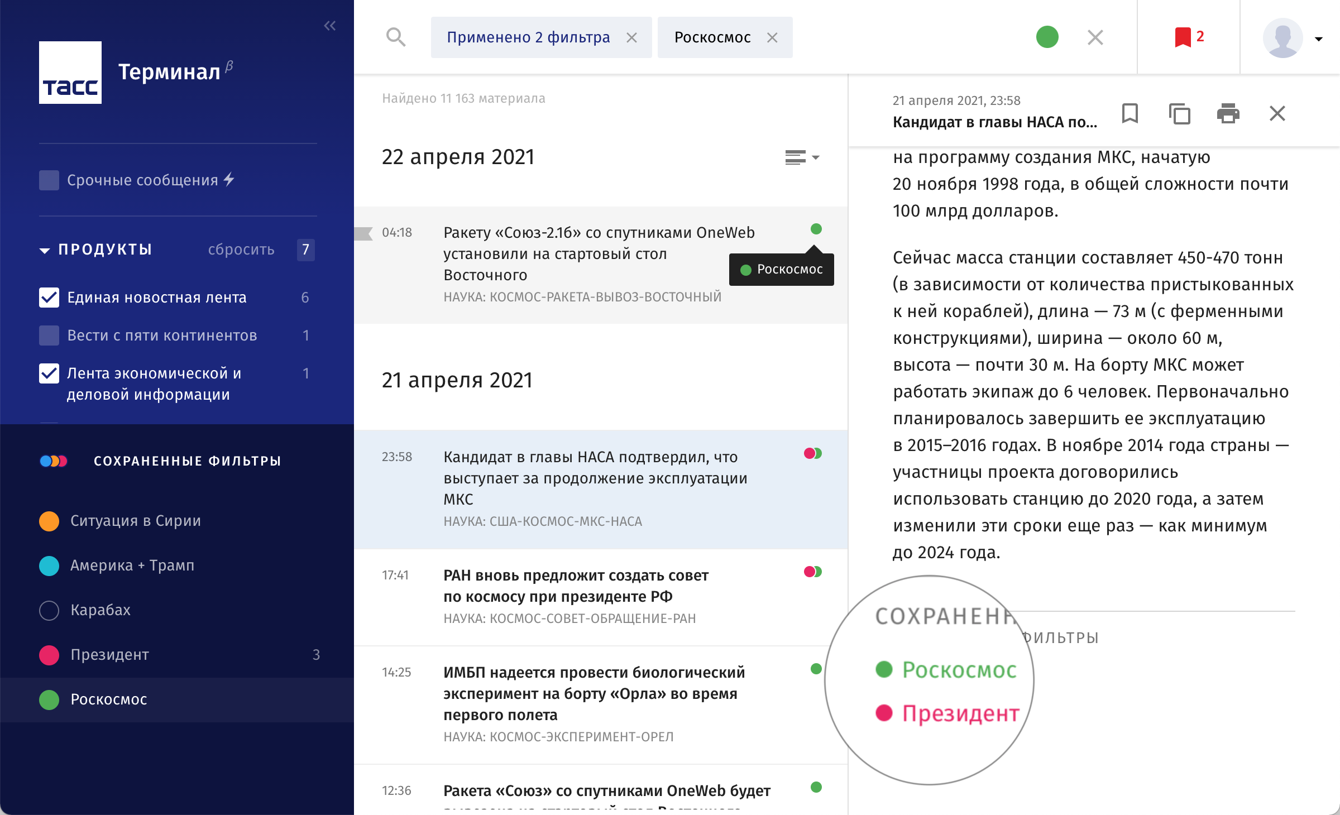Check Вести с пяти континентов
This screenshot has width=1340, height=815.
(x=49, y=335)
